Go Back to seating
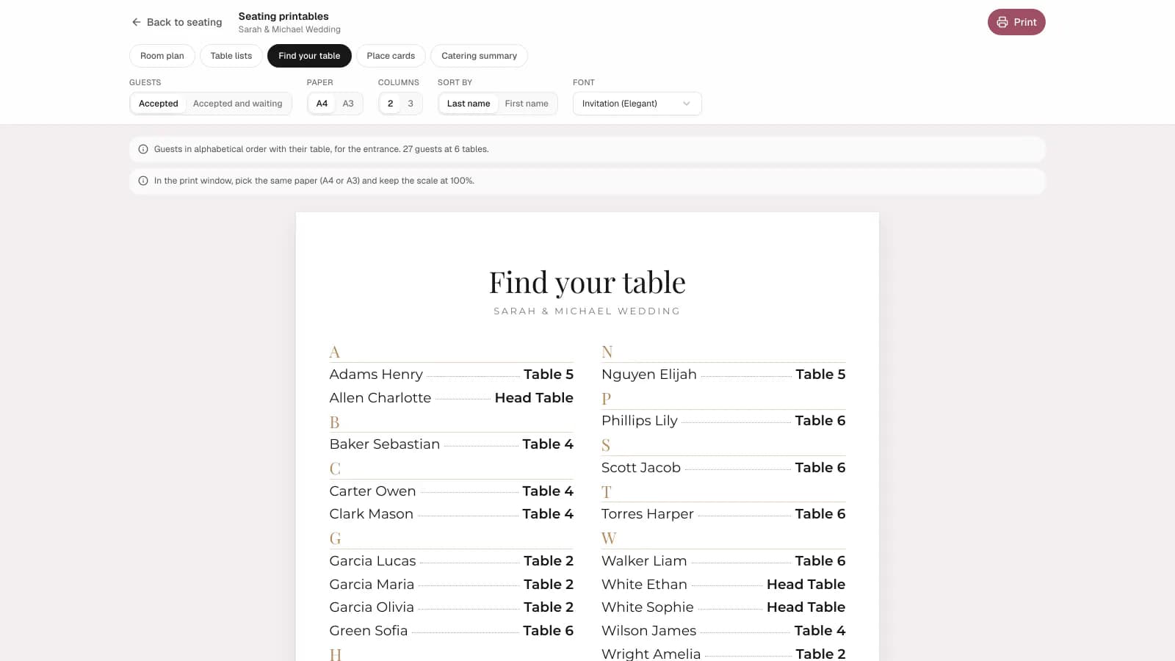The height and width of the screenshot is (661, 1175). point(176,22)
